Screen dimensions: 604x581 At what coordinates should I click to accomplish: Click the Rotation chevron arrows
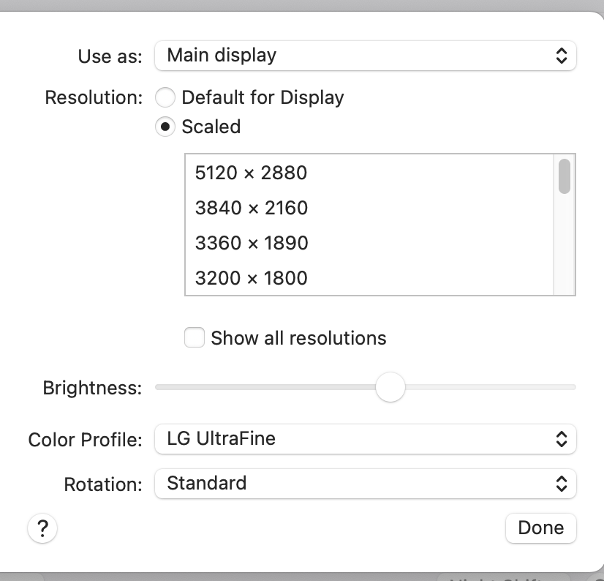[x=561, y=484]
